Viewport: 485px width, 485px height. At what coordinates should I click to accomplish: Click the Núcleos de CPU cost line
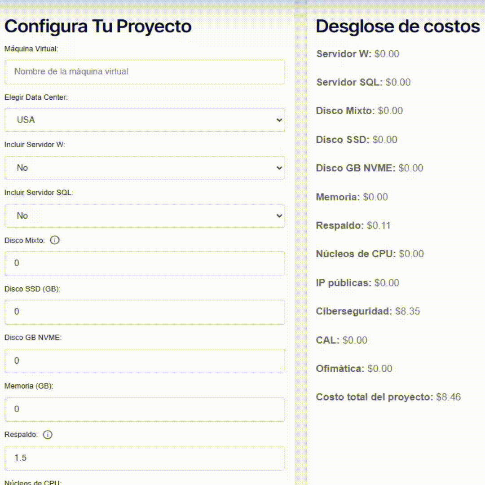(x=370, y=254)
